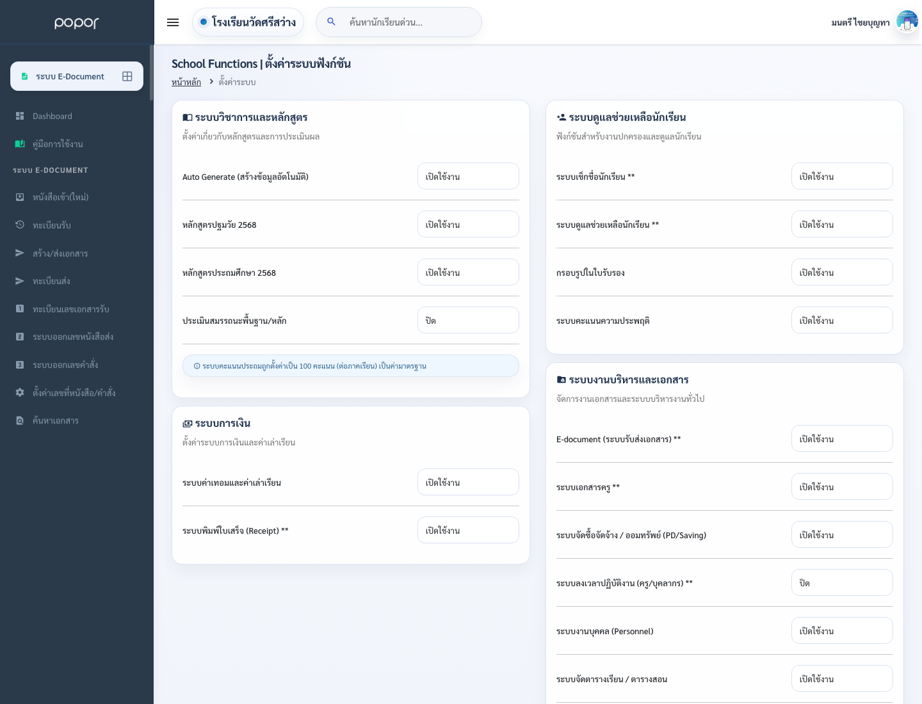This screenshot has height=704, width=922.
Task: Open ระบบเช็กชื่อนักเรียน dropdown
Action: click(x=842, y=176)
